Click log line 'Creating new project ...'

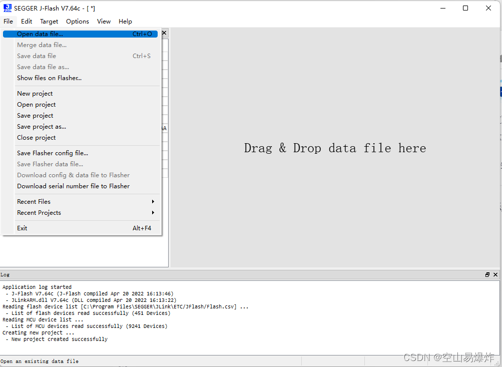pyautogui.click(x=39, y=333)
